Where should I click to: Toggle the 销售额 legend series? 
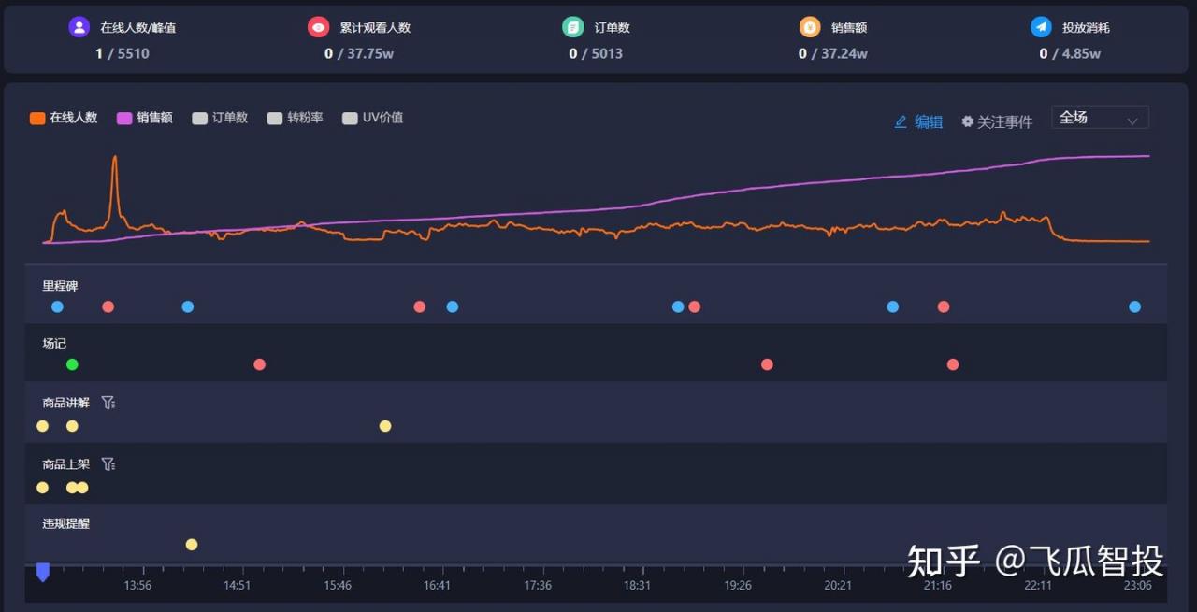point(145,118)
